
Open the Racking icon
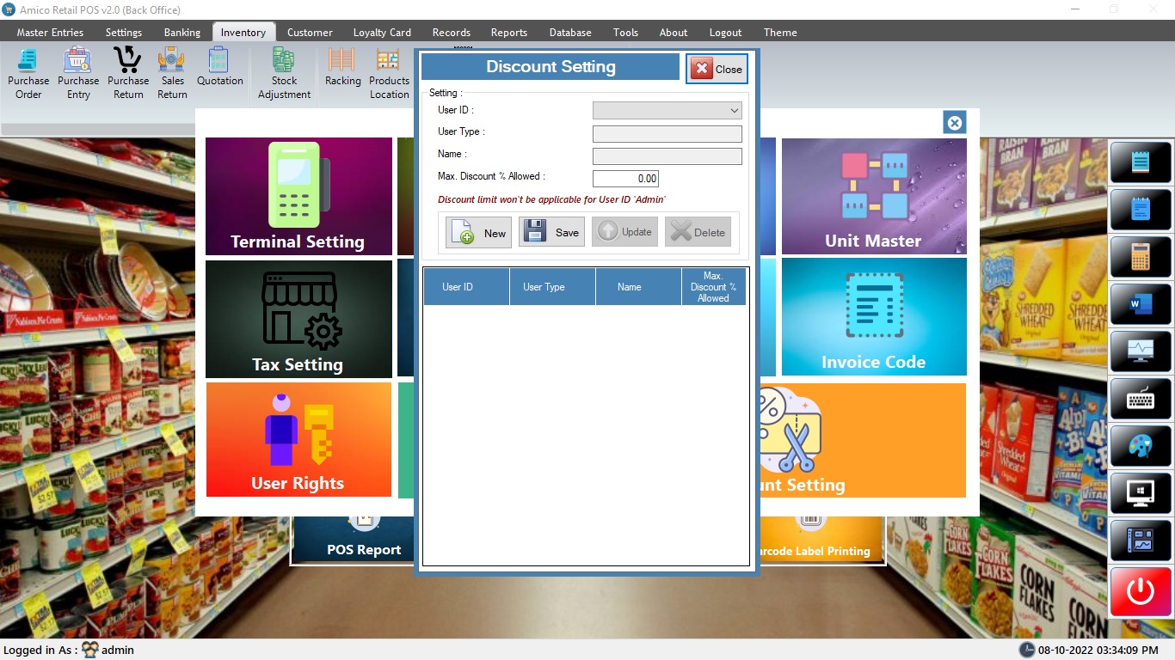[342, 67]
